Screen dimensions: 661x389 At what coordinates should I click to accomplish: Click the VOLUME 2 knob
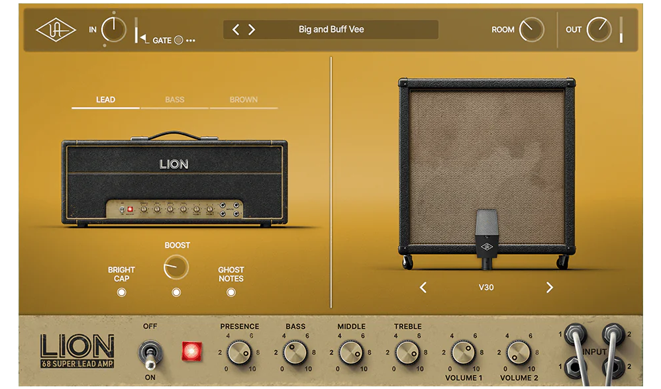(519, 353)
